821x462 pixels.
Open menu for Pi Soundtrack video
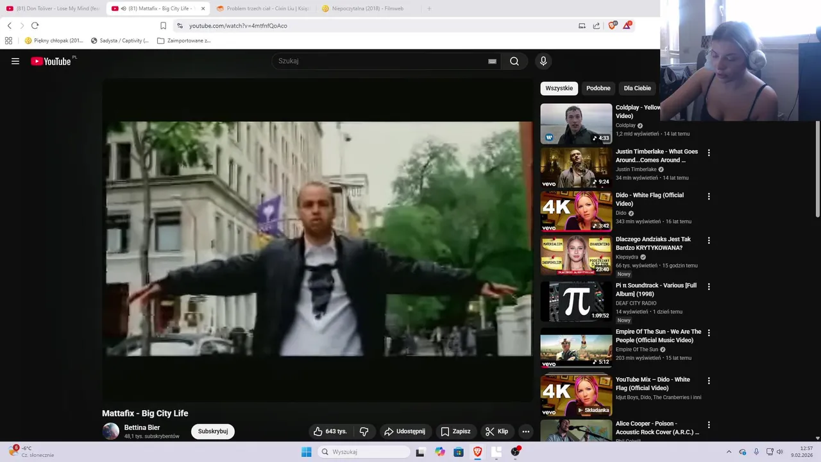coord(709,287)
